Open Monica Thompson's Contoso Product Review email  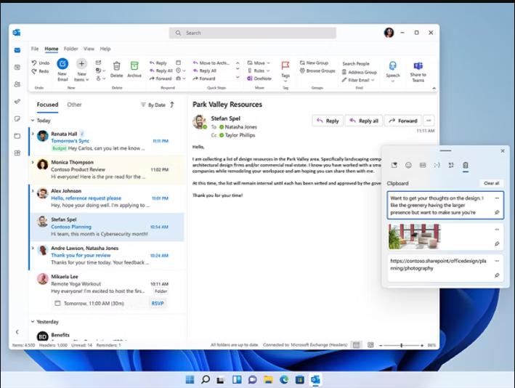point(107,169)
